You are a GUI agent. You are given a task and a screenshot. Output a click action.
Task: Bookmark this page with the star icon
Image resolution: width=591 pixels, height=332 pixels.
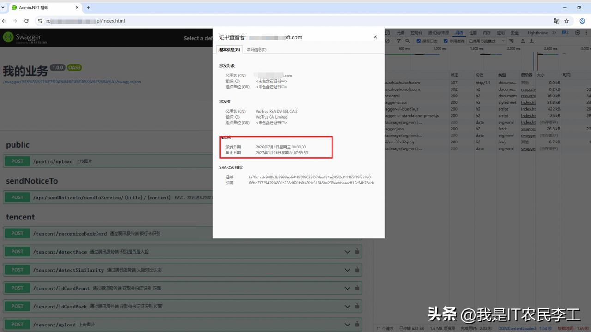click(567, 21)
